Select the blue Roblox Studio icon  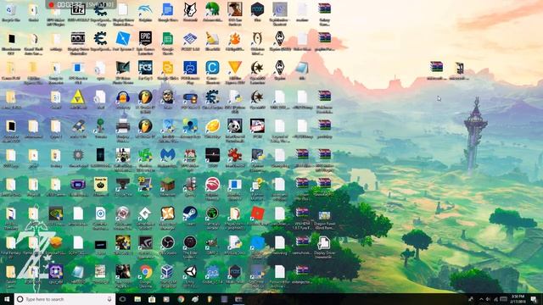[123, 39]
